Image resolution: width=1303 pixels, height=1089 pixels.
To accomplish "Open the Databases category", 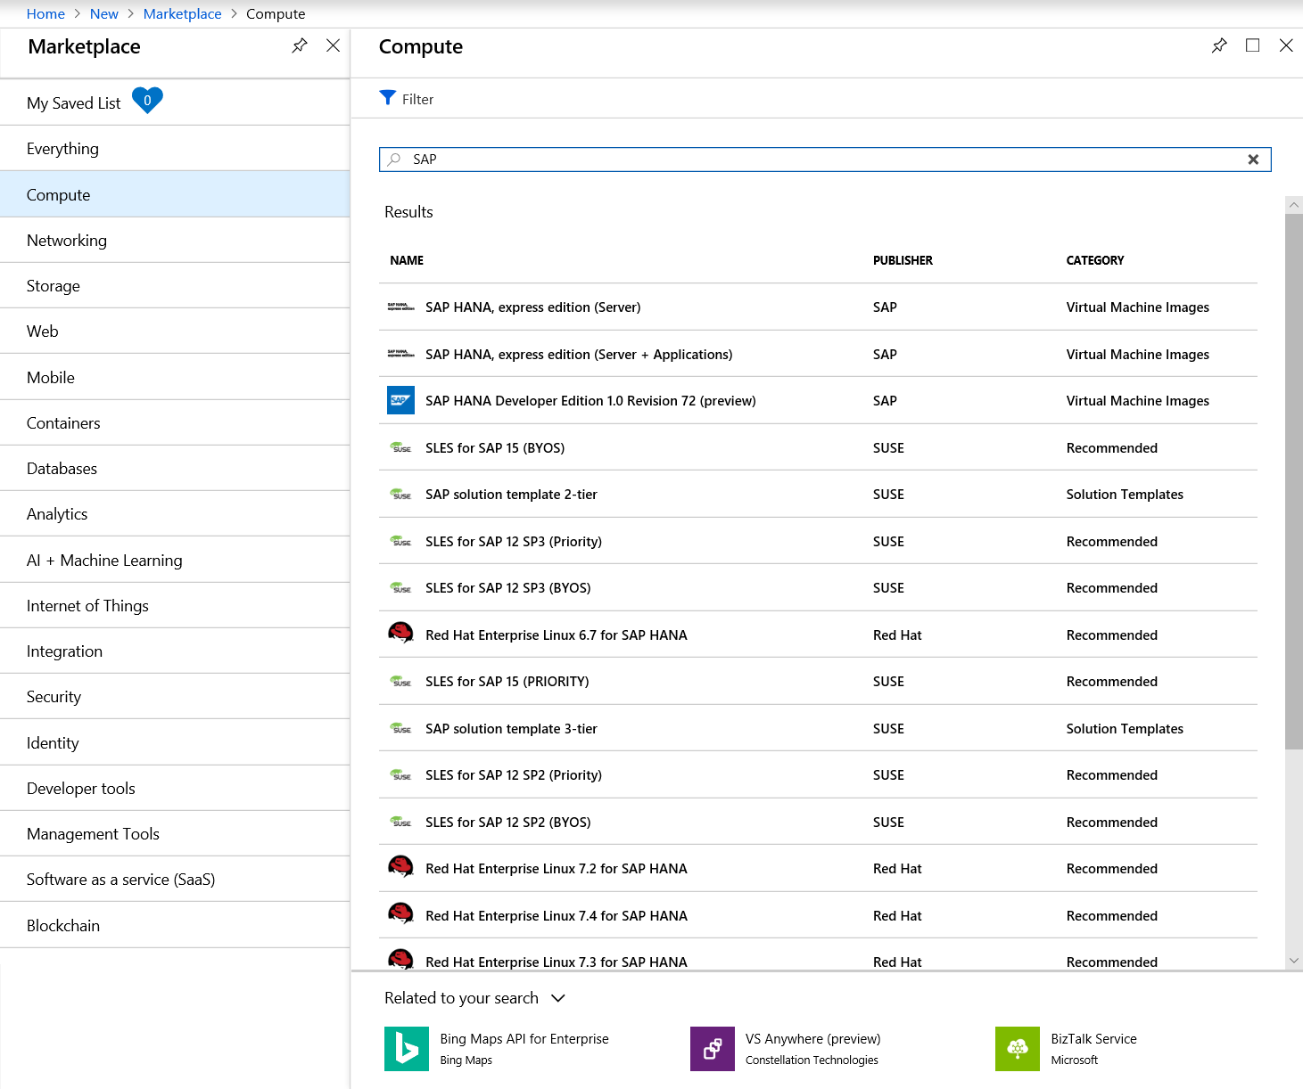I will (62, 469).
